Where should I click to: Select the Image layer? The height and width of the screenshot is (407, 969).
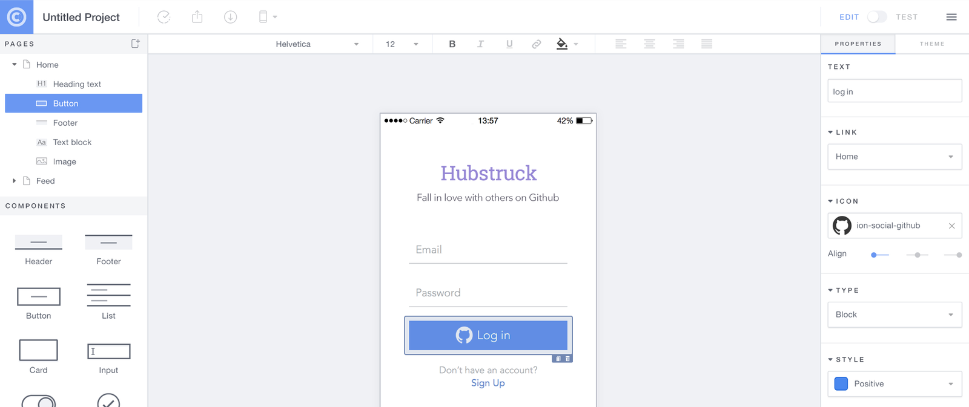(x=65, y=161)
